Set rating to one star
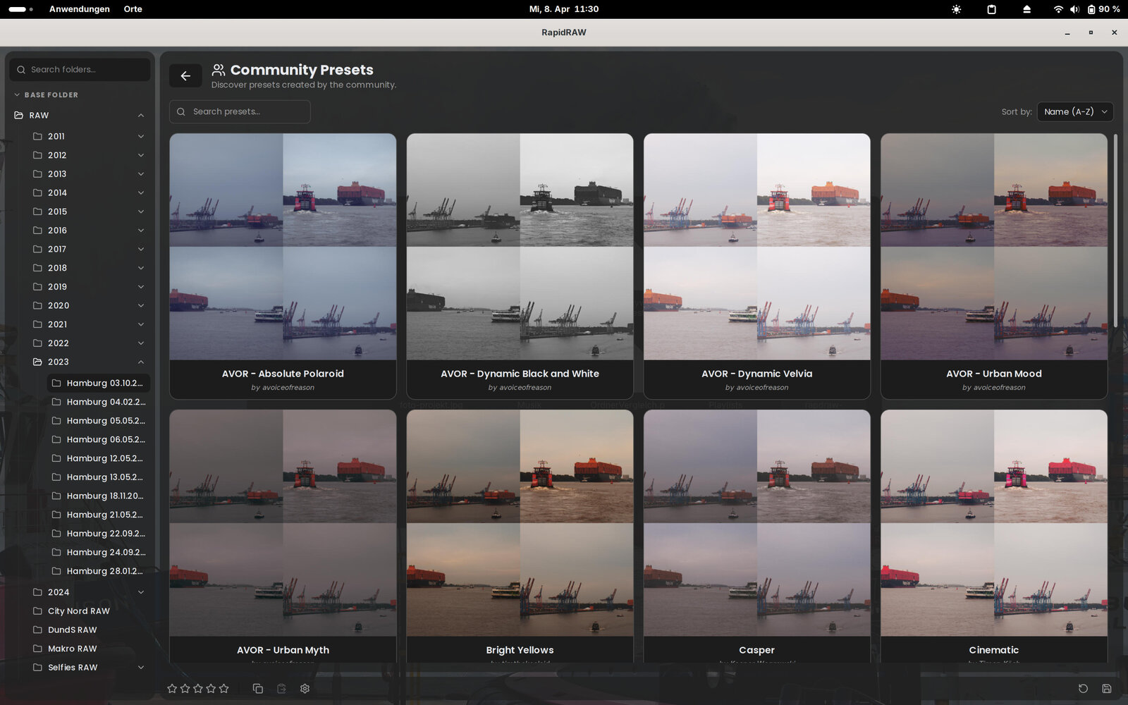Viewport: 1128px width, 705px height. tap(172, 689)
